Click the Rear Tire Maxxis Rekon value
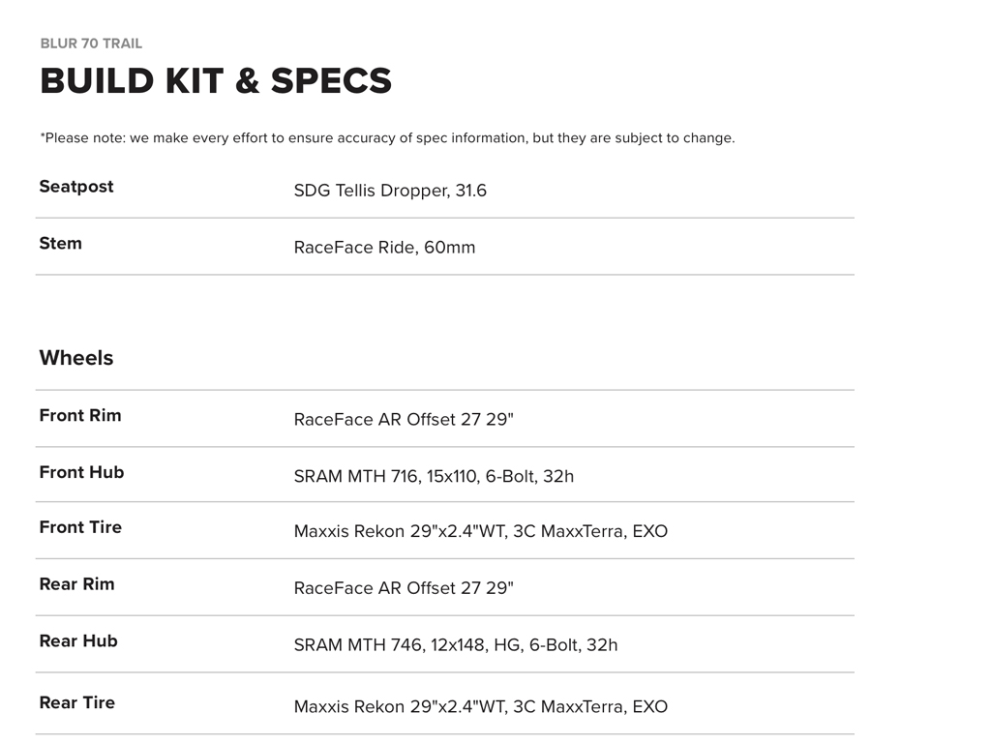The image size is (991, 743). (x=481, y=707)
